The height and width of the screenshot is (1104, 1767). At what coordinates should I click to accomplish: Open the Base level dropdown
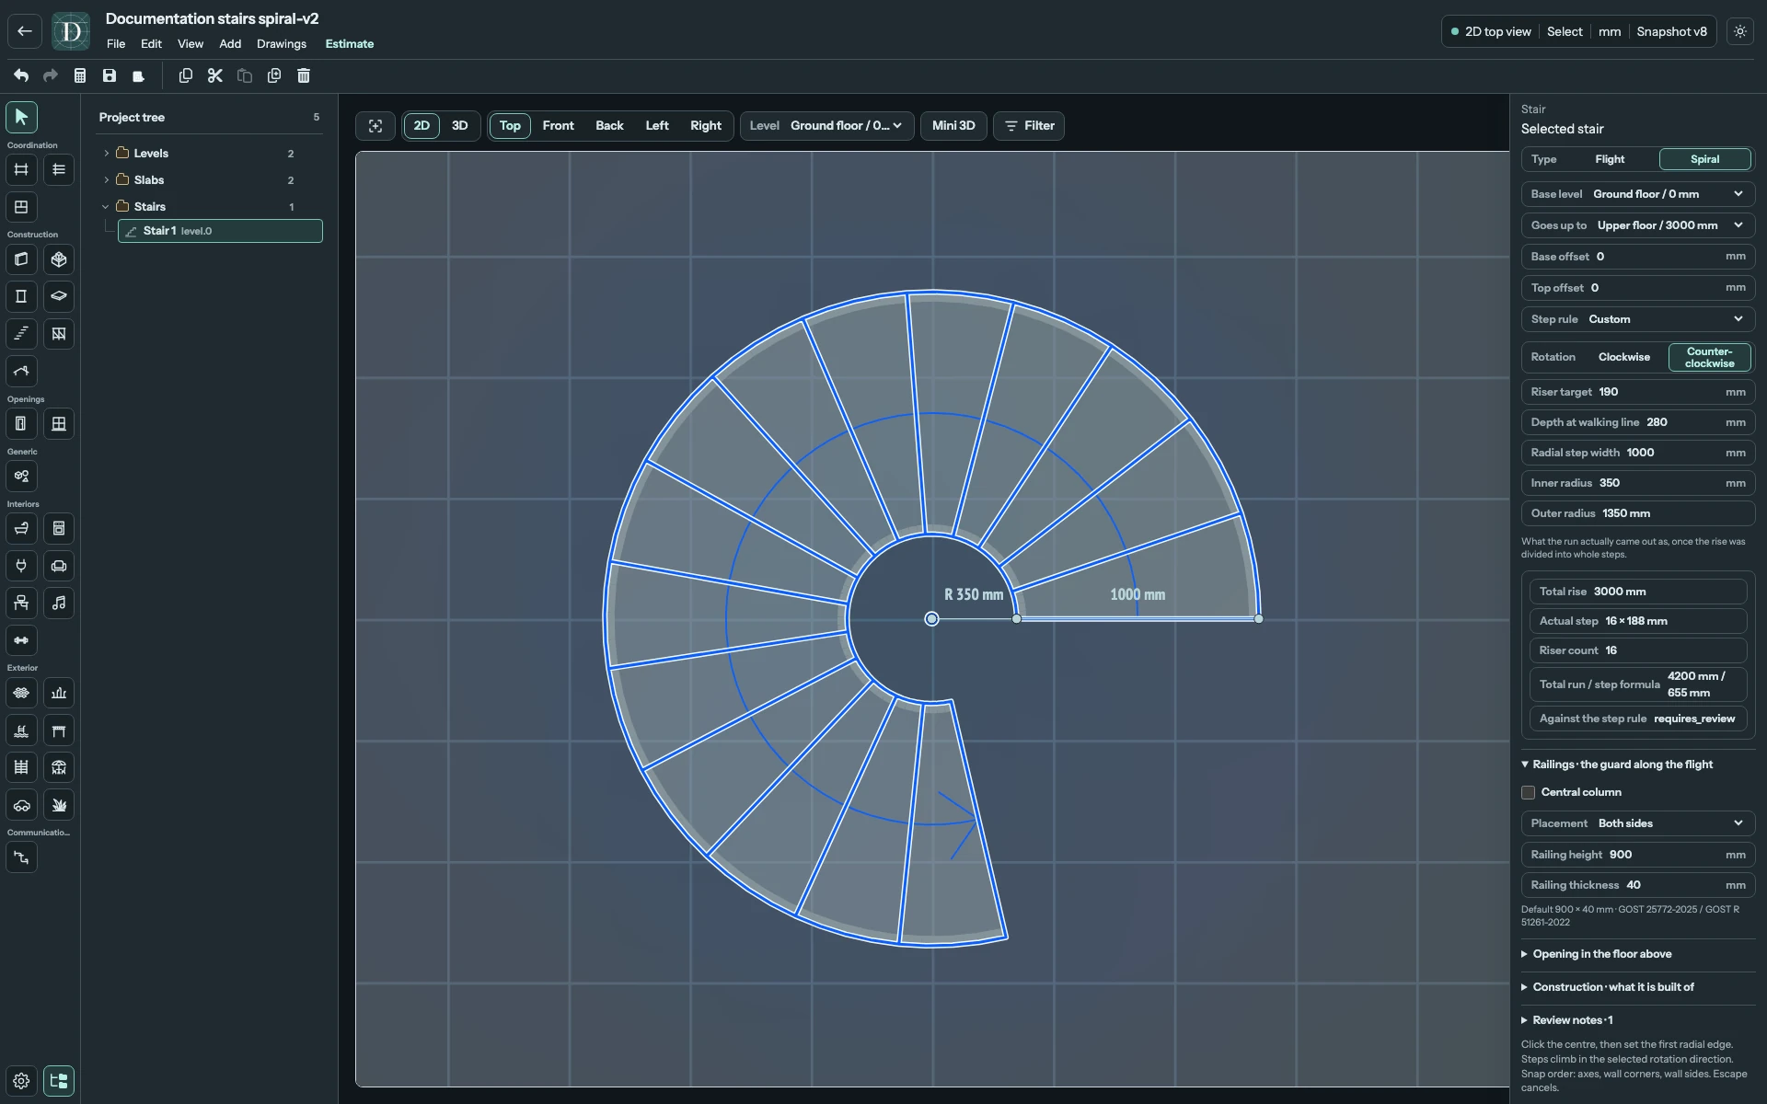point(1637,194)
